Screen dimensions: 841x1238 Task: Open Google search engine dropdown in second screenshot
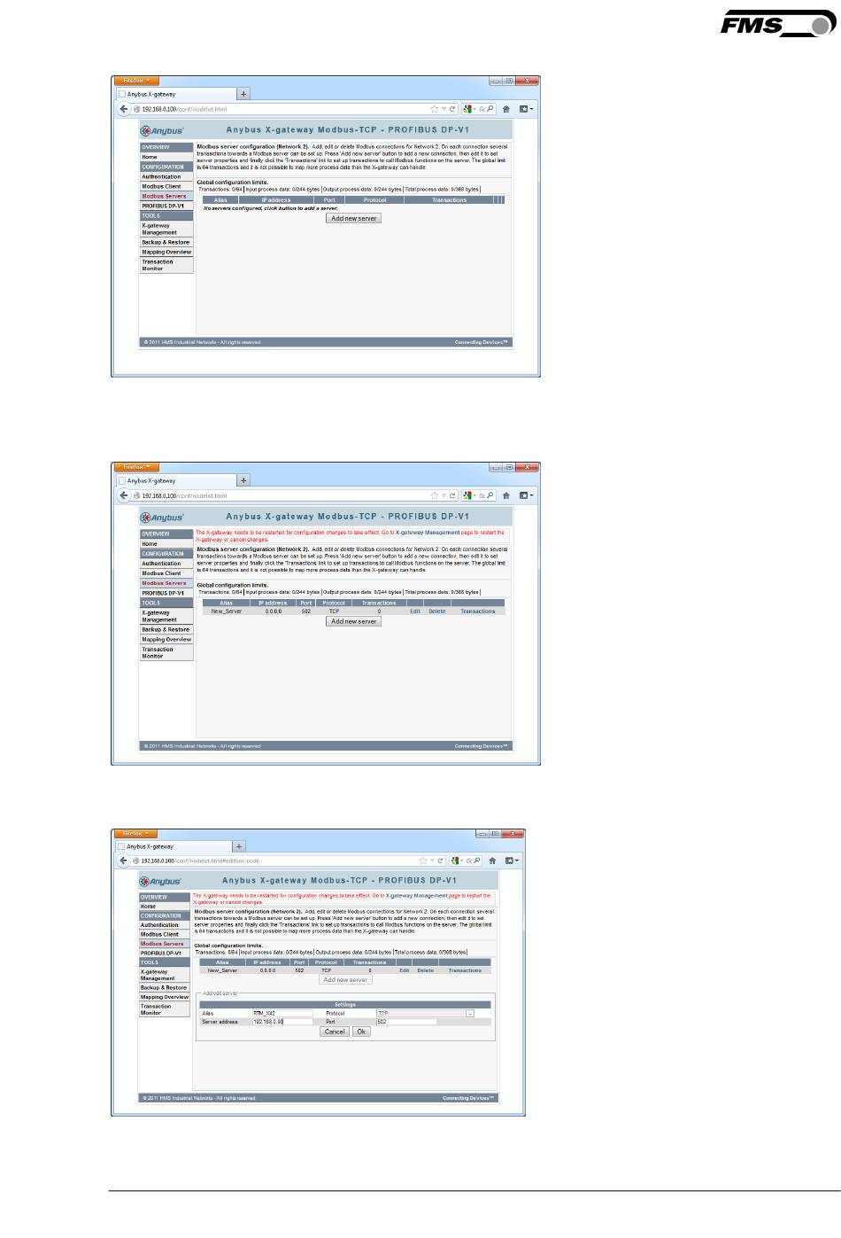pos(468,495)
